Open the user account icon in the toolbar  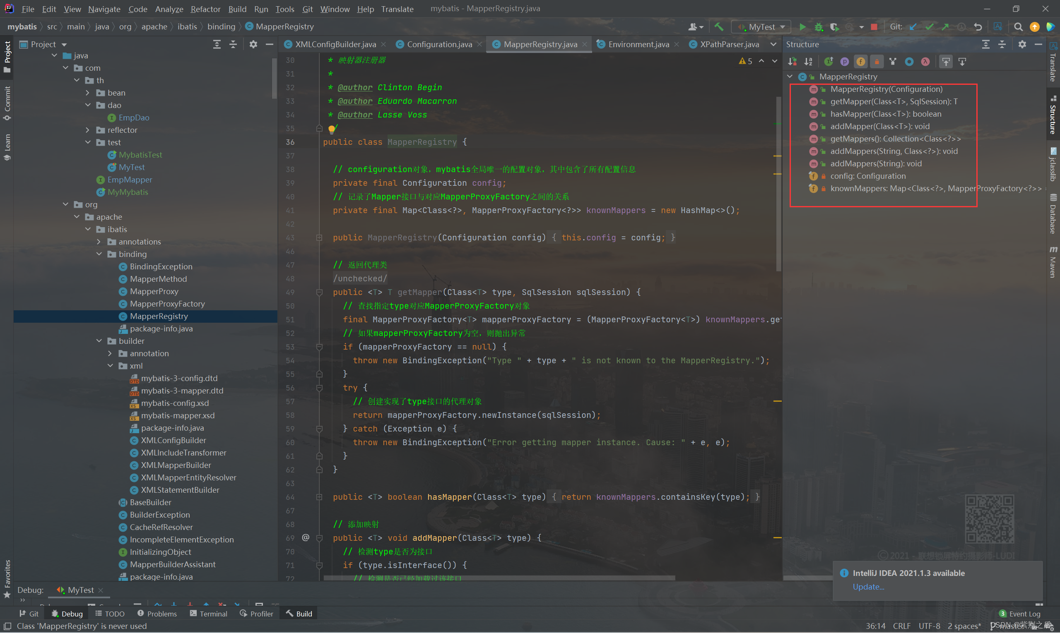point(696,26)
